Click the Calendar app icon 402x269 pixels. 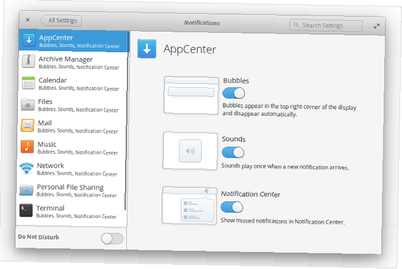point(28,83)
